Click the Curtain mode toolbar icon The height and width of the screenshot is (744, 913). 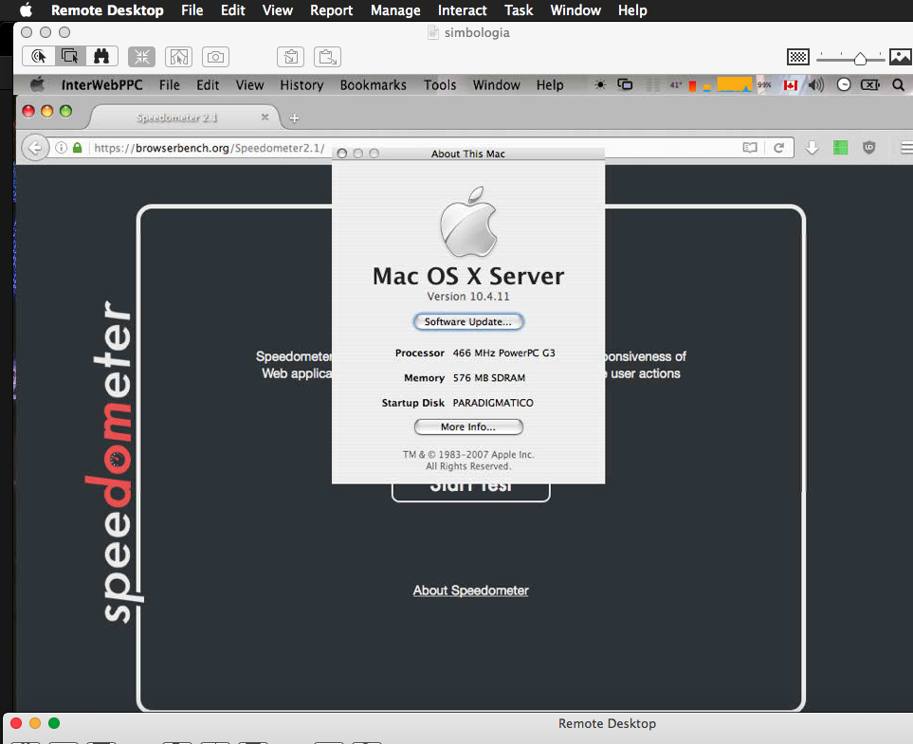click(x=179, y=57)
